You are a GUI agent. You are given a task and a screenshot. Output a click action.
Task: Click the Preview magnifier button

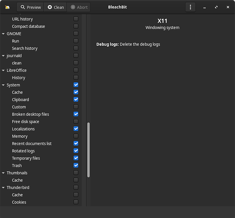pyautogui.click(x=31, y=7)
